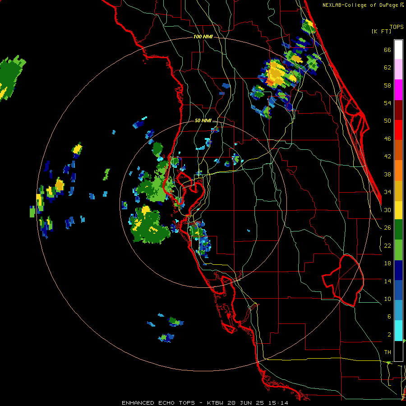Viewport: 406px width, 406px height.
Task: Click the "100 NMI" range ring label
Action: pyautogui.click(x=203, y=37)
